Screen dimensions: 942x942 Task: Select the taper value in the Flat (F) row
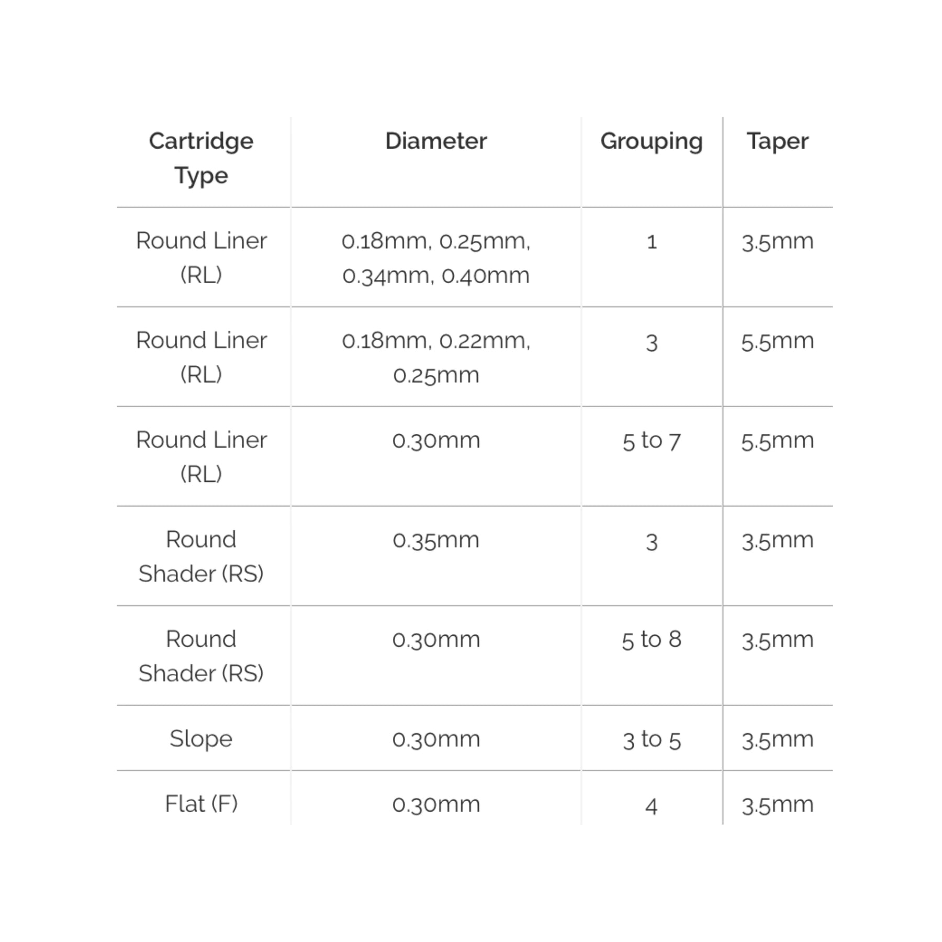[777, 805]
